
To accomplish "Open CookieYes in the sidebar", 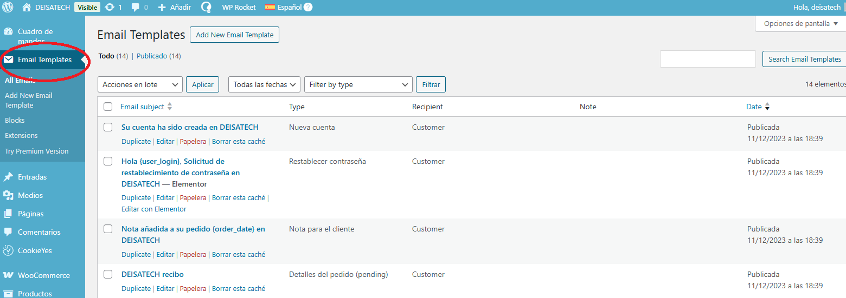I will pyautogui.click(x=35, y=250).
